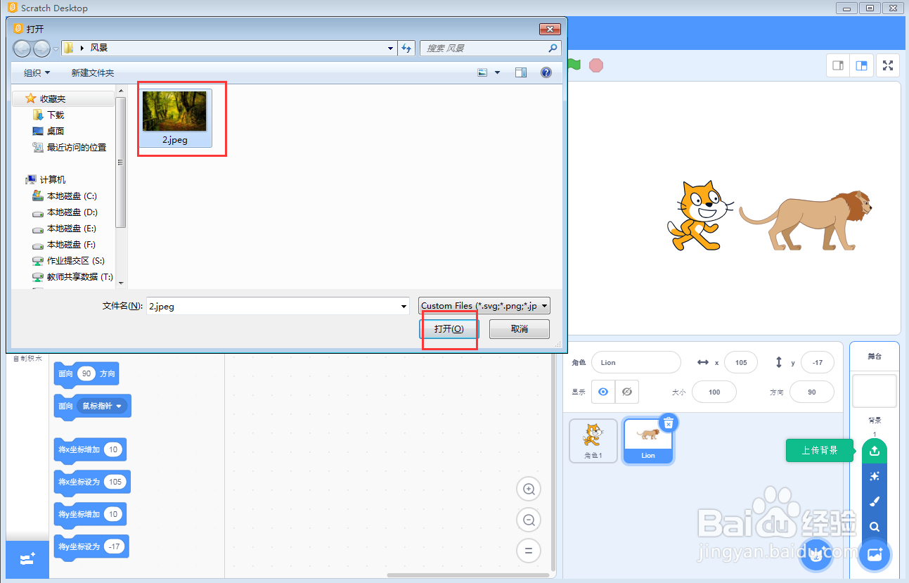Screen dimensions: 909x583
Task: Open the Custom Files type dropdown
Action: [x=484, y=306]
